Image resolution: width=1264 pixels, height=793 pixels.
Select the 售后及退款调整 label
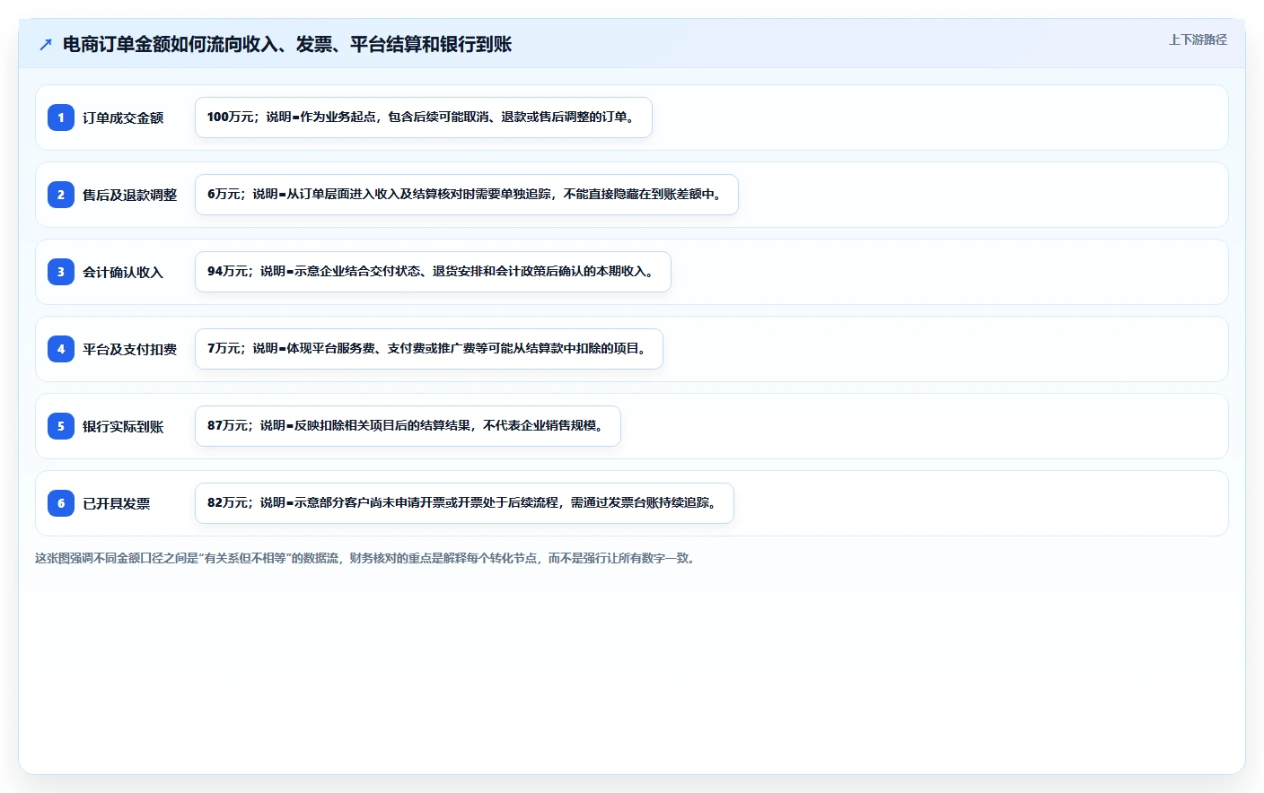point(130,195)
